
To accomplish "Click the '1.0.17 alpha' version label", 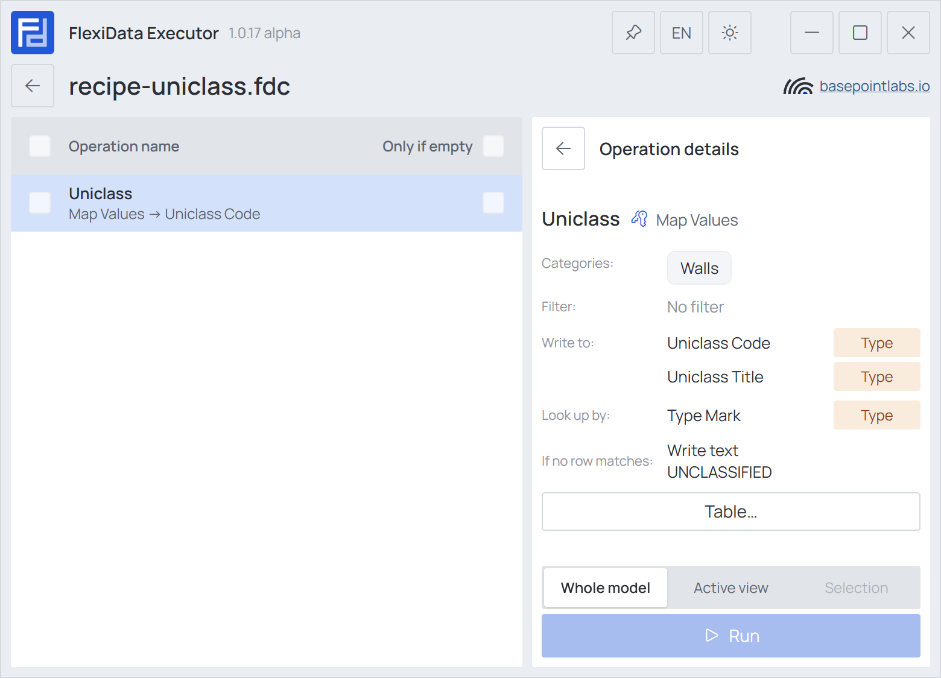I will (x=264, y=33).
